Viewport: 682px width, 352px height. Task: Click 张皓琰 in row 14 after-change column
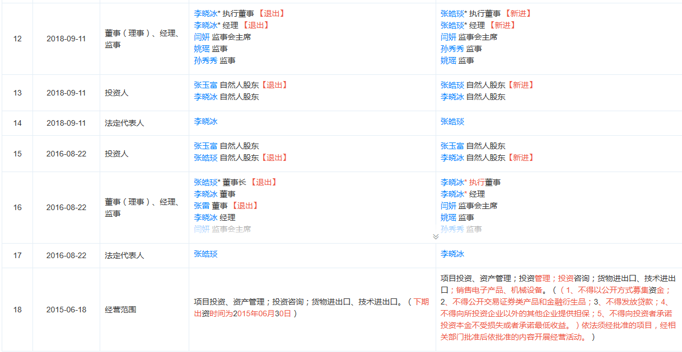(x=452, y=121)
